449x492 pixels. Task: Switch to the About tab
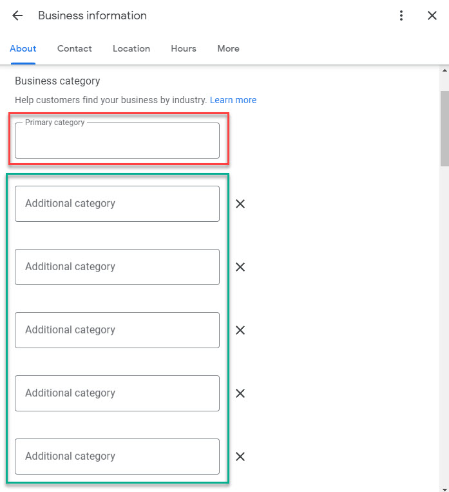tap(23, 48)
